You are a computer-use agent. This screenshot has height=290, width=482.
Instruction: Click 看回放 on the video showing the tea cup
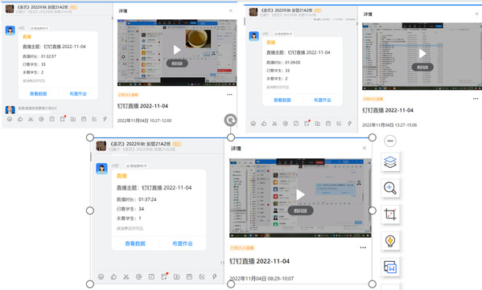click(177, 63)
